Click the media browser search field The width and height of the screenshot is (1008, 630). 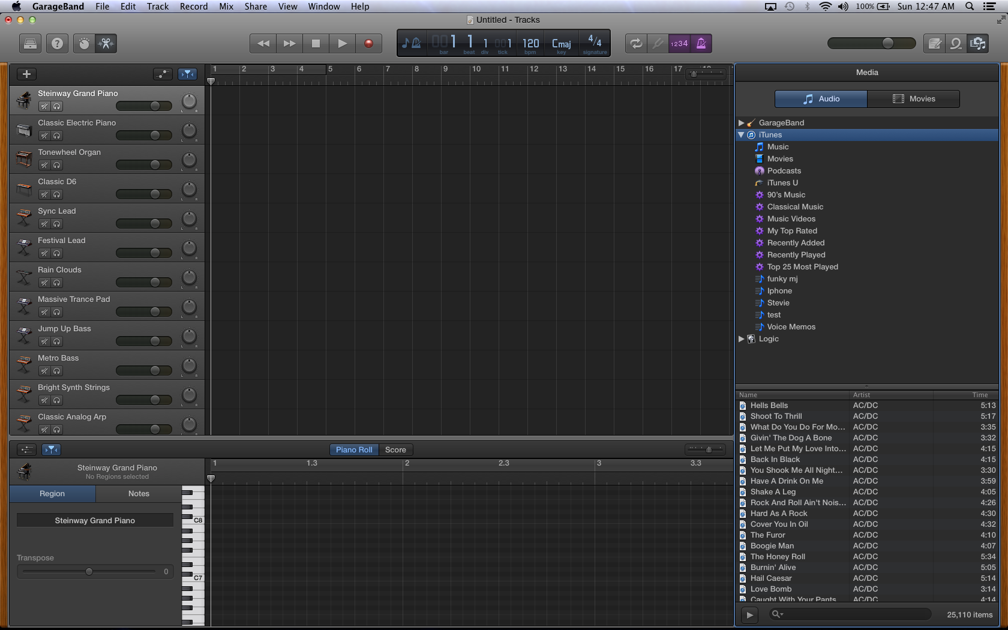coord(850,614)
